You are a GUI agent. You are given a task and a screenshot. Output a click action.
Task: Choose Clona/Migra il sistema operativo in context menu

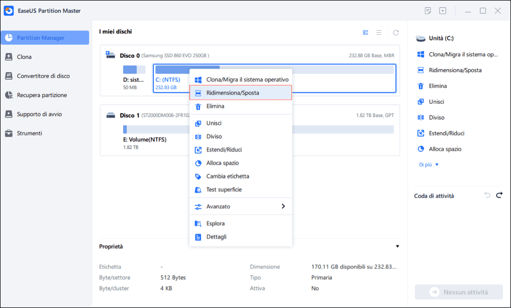pyautogui.click(x=241, y=80)
